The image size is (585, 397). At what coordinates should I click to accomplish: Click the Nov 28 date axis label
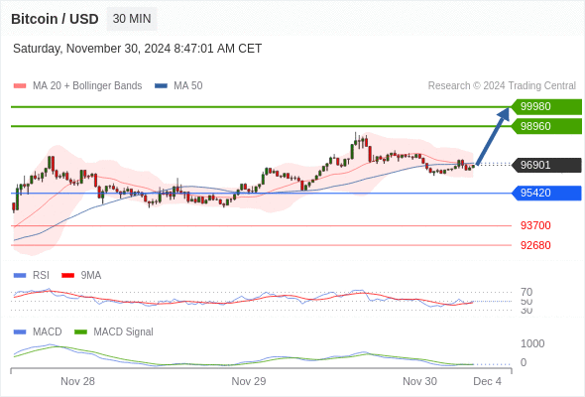77,381
